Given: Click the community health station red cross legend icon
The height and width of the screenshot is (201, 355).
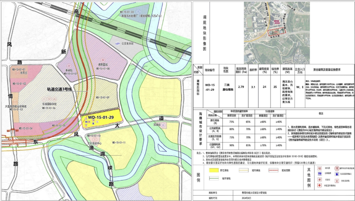Looking at the screenshot, I should tap(319, 186).
